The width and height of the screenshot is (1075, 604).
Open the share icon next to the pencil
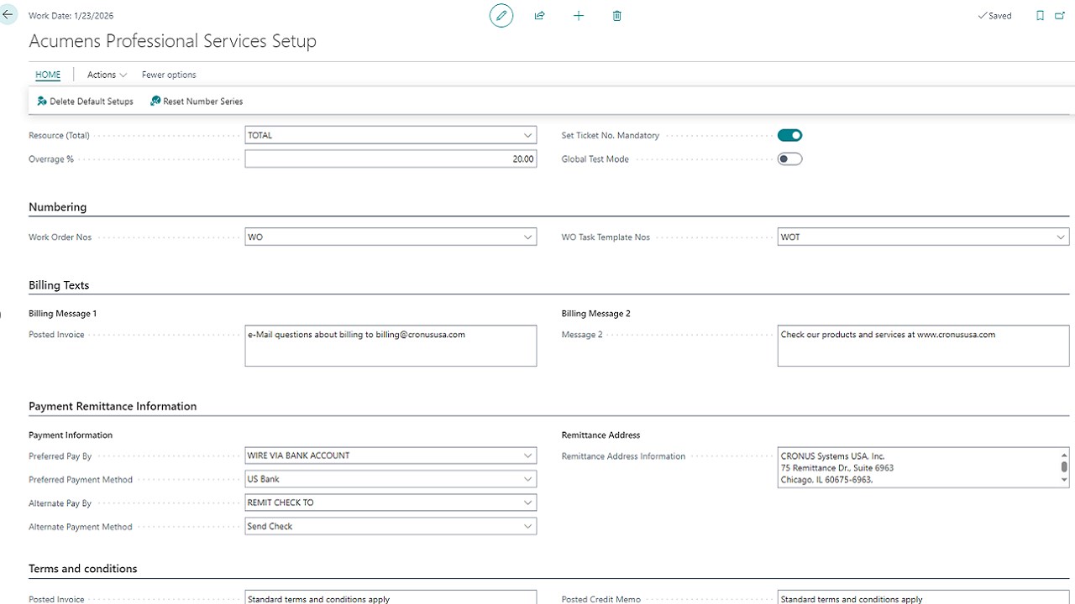(539, 15)
